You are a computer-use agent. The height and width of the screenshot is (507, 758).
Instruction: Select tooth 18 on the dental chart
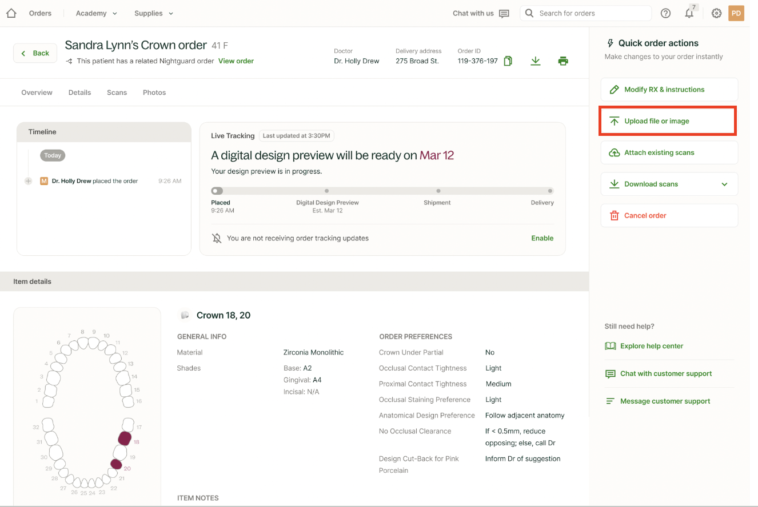(x=125, y=438)
